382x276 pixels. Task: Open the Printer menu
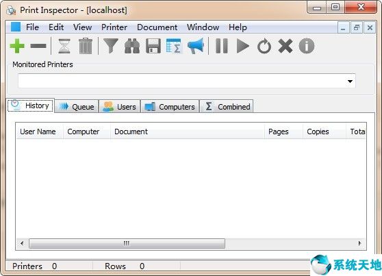(114, 27)
